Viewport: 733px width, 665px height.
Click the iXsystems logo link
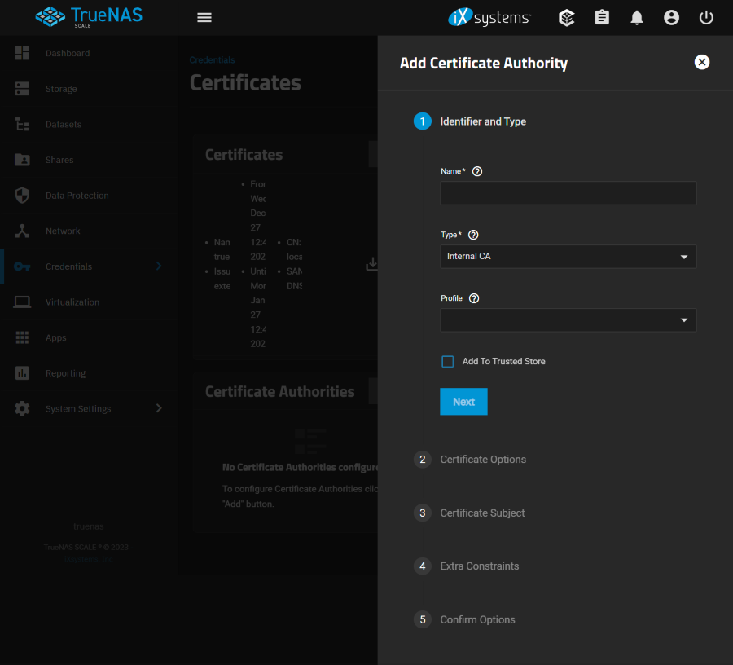click(x=489, y=17)
